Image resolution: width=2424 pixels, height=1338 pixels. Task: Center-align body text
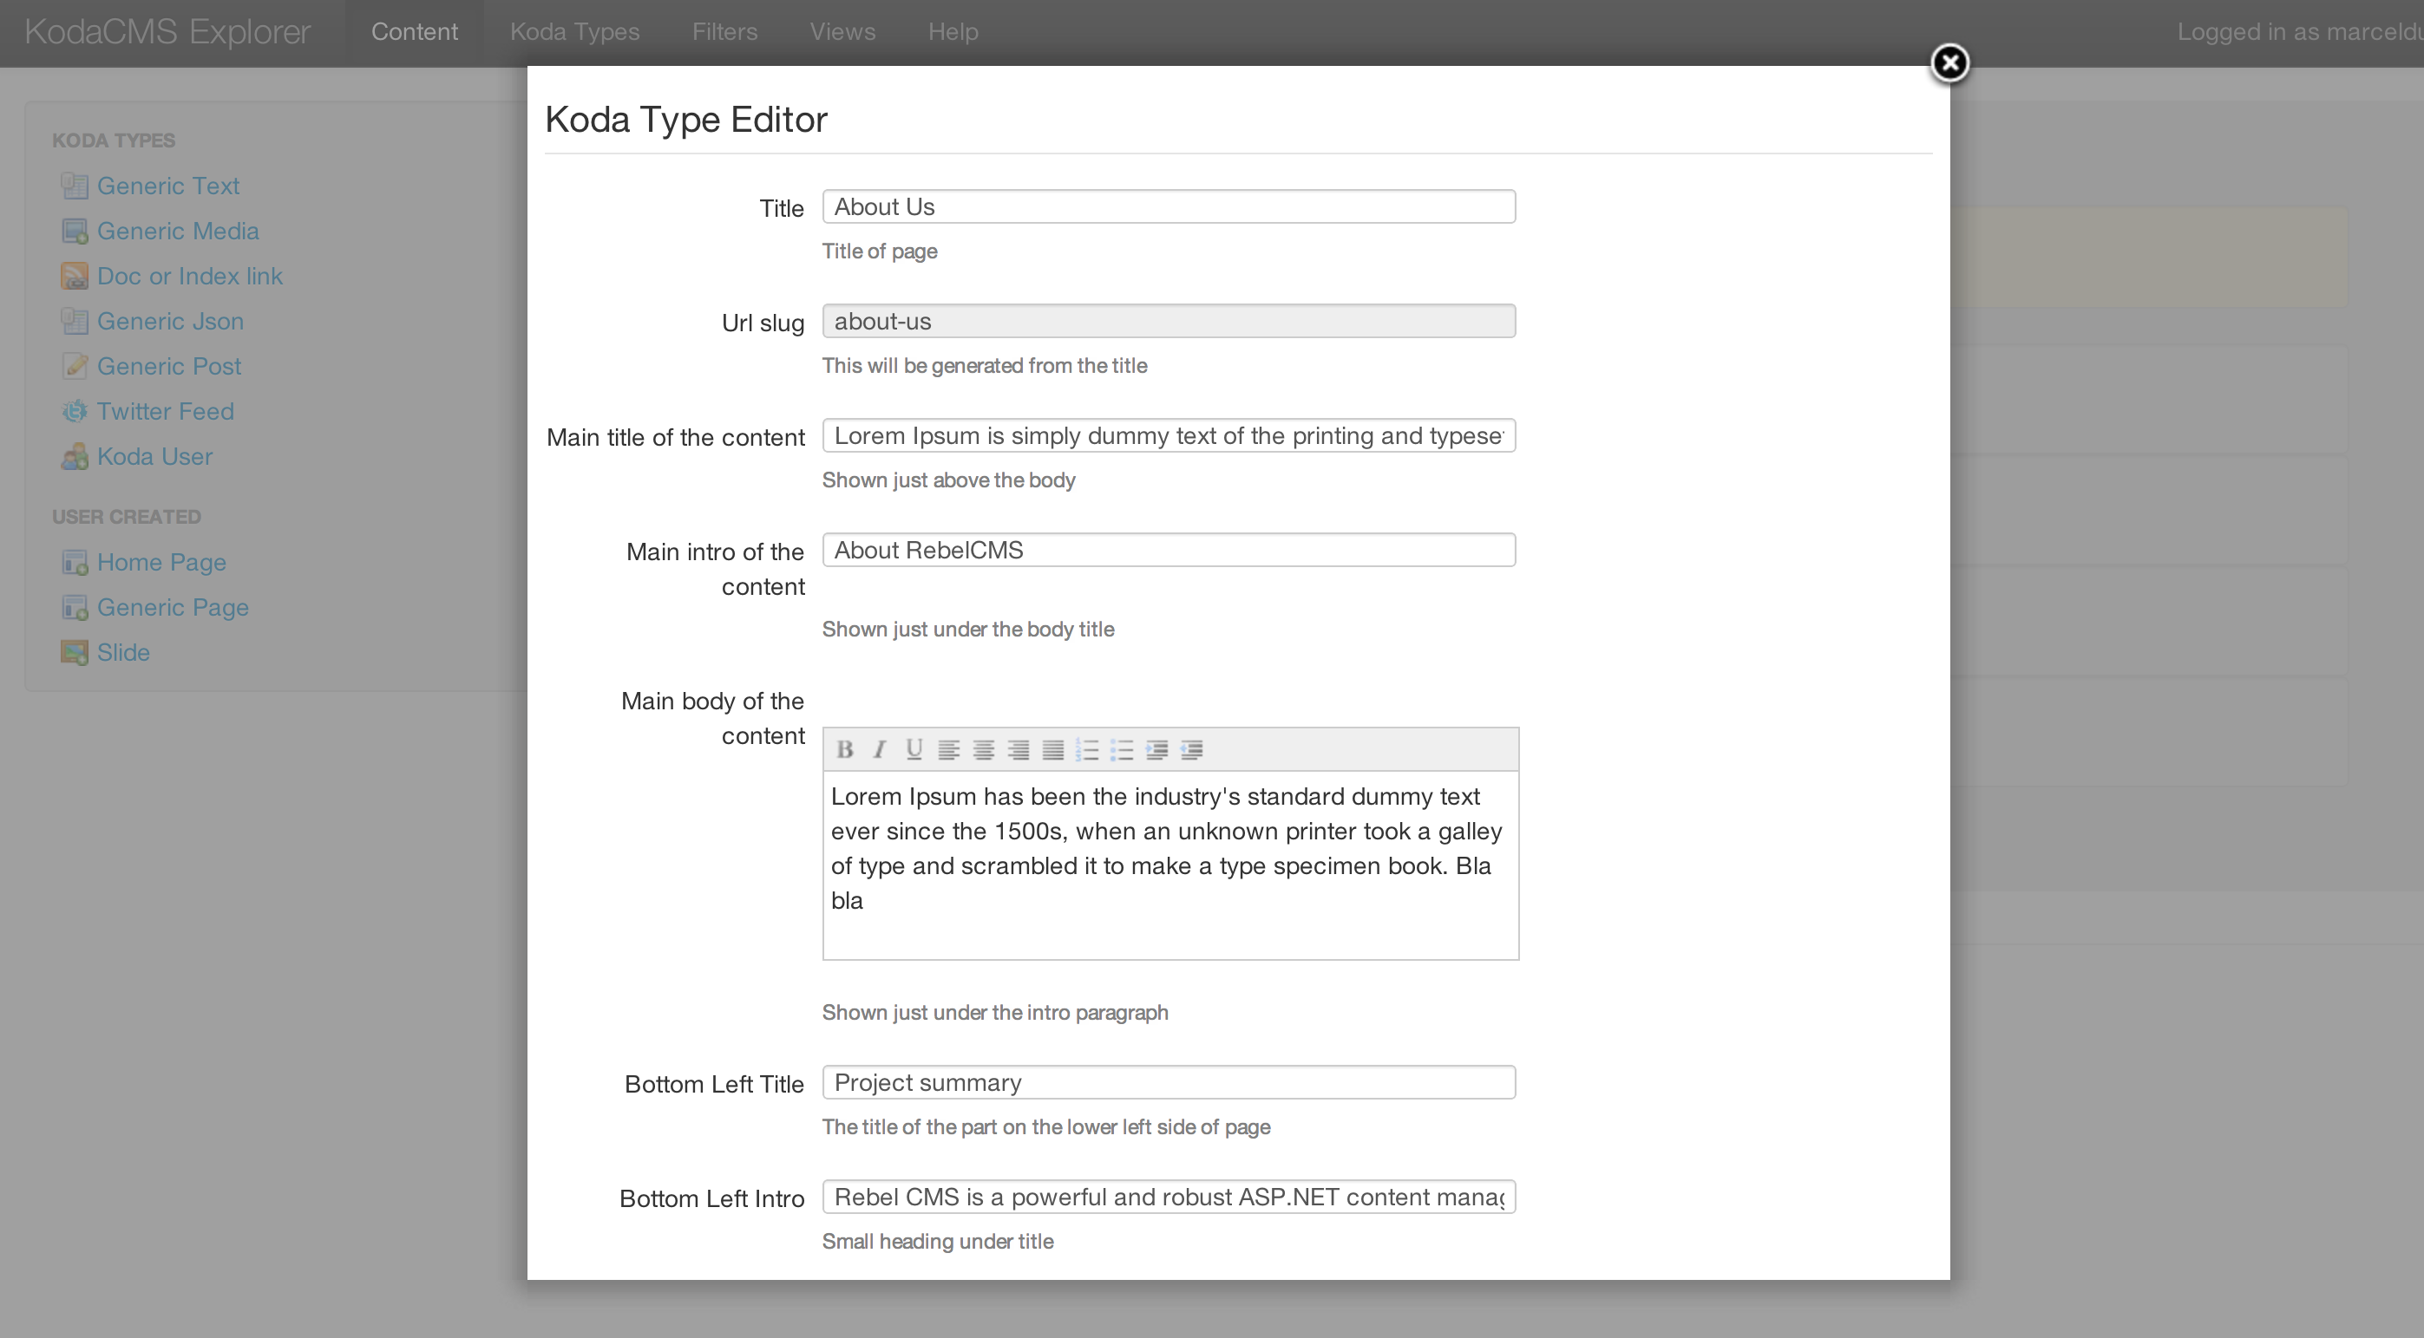pos(983,749)
